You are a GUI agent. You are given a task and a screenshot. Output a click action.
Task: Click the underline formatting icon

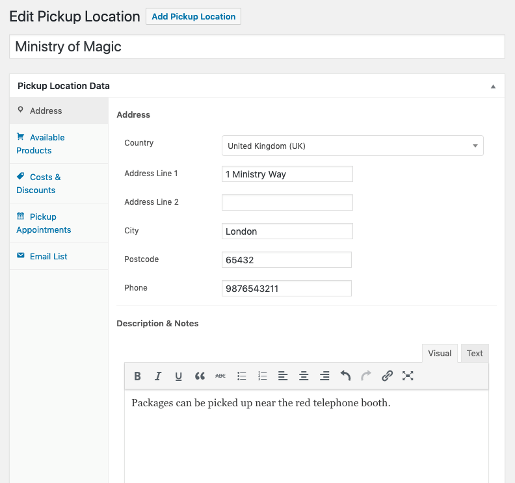coord(179,376)
